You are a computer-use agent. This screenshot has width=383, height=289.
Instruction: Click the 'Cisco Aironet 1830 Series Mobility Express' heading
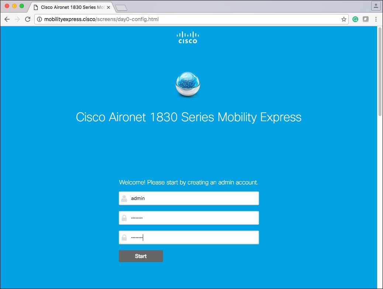coord(189,118)
